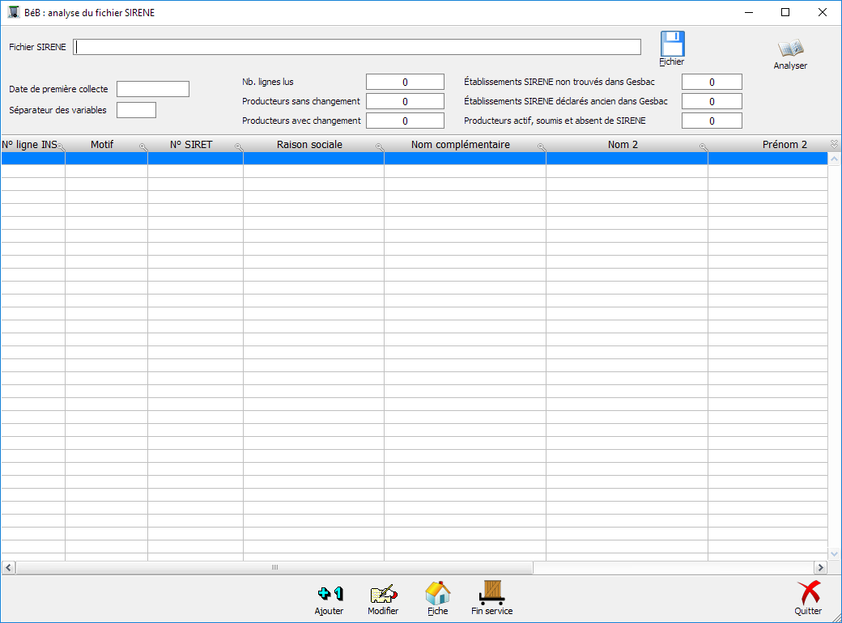This screenshot has width=842, height=623.
Task: Select the Motif column header
Action: 102,145
